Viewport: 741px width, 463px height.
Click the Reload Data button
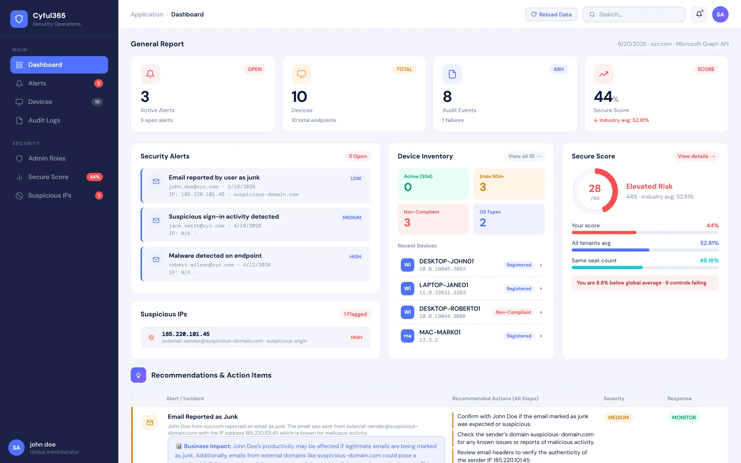click(551, 14)
